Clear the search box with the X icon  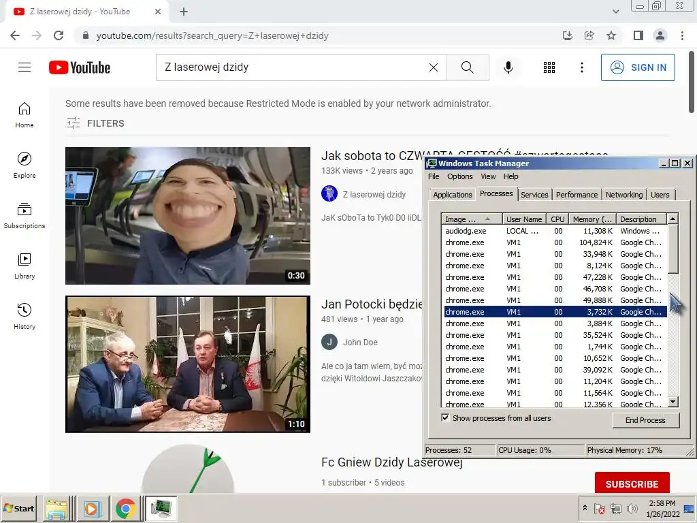tap(434, 67)
